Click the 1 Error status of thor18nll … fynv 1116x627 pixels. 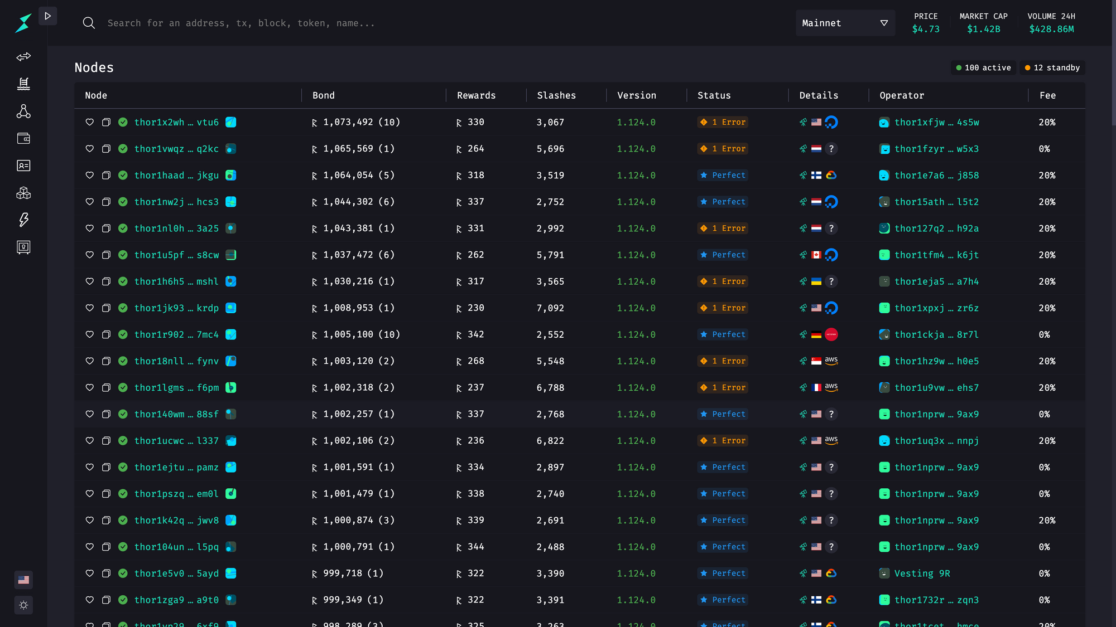tap(723, 361)
